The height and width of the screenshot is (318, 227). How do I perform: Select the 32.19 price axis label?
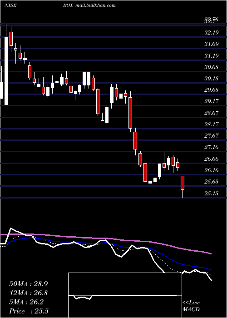[212, 32]
